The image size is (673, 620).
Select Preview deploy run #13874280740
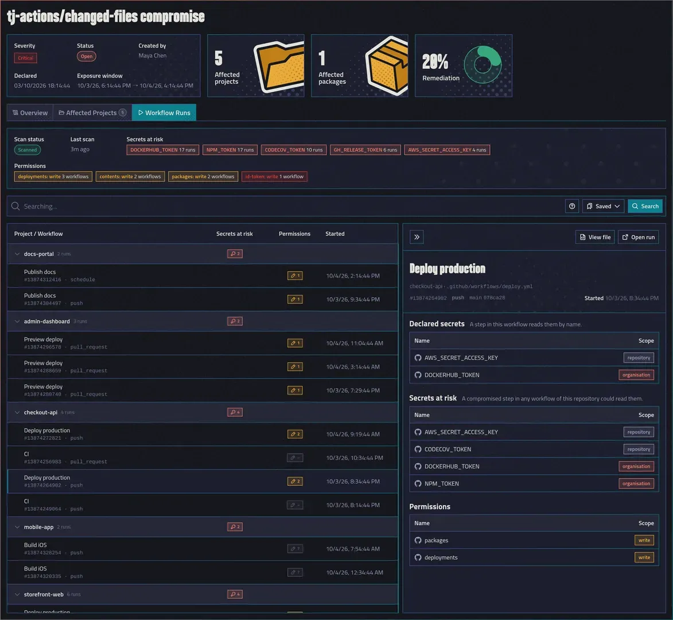coord(203,390)
